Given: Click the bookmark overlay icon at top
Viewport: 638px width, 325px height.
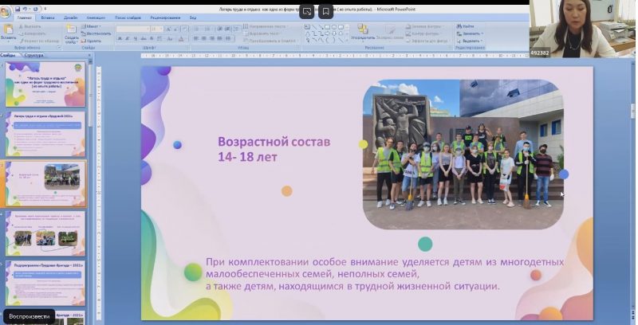Looking at the screenshot, I should [x=326, y=12].
